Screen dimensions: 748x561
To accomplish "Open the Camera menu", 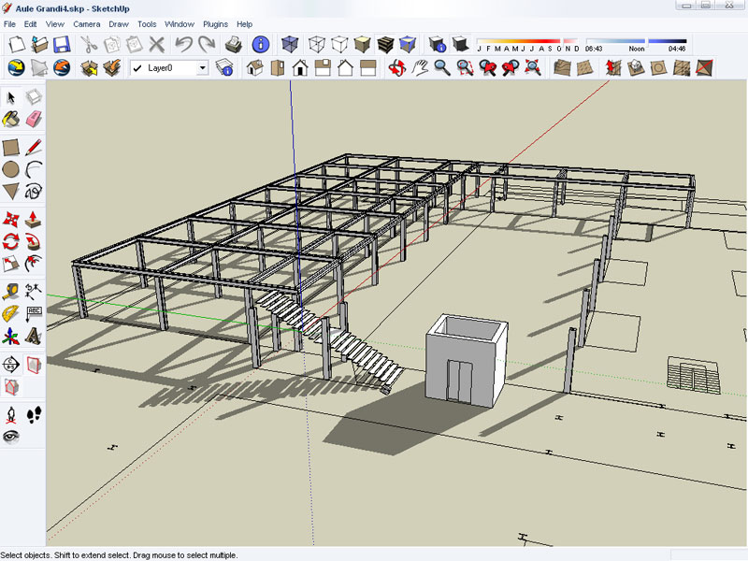I will click(86, 23).
